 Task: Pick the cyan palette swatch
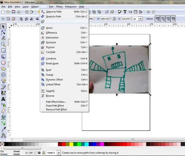[x=87, y=144]
